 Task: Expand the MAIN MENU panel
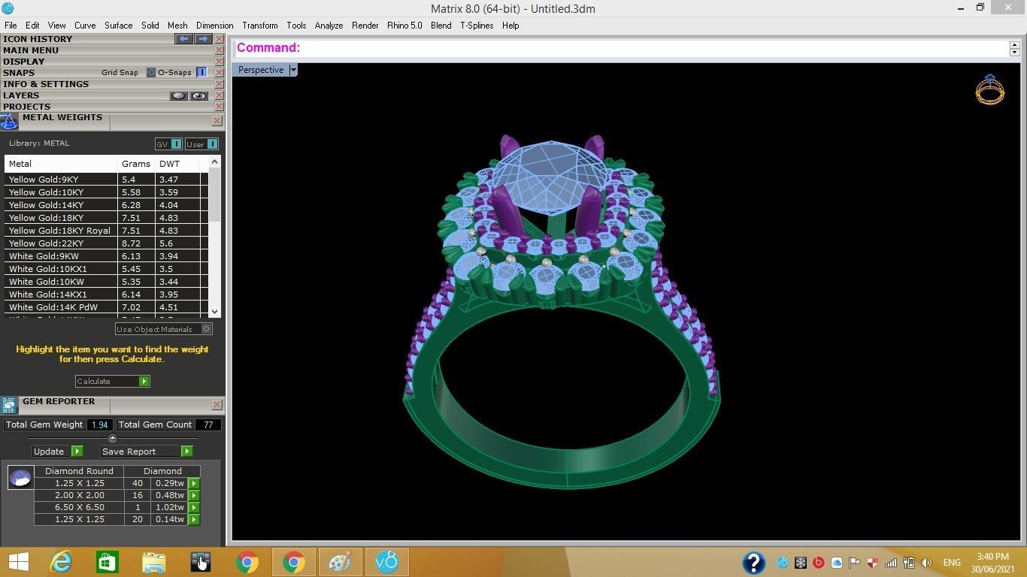pyautogui.click(x=31, y=50)
